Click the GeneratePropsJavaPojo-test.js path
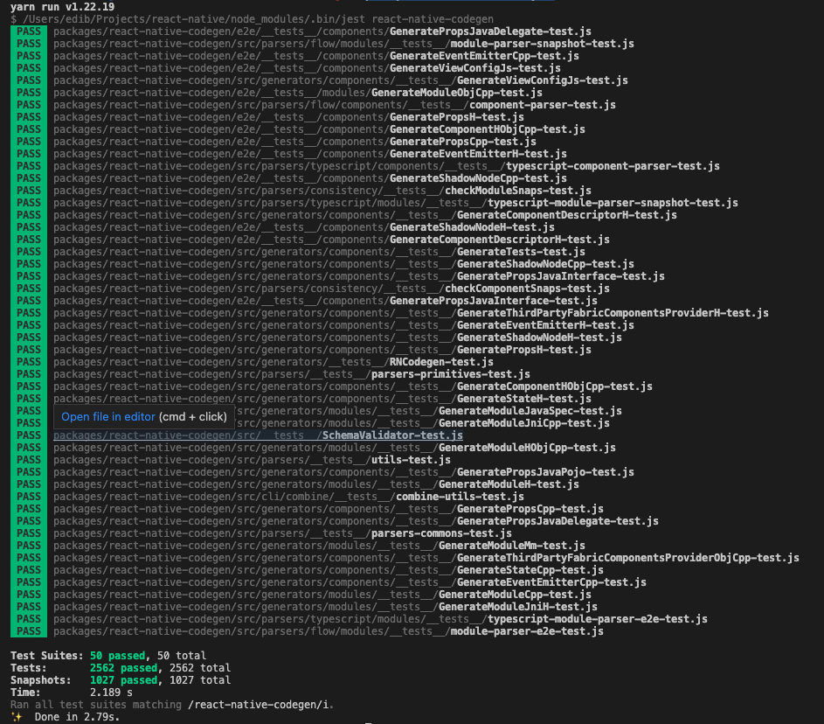 click(x=343, y=472)
